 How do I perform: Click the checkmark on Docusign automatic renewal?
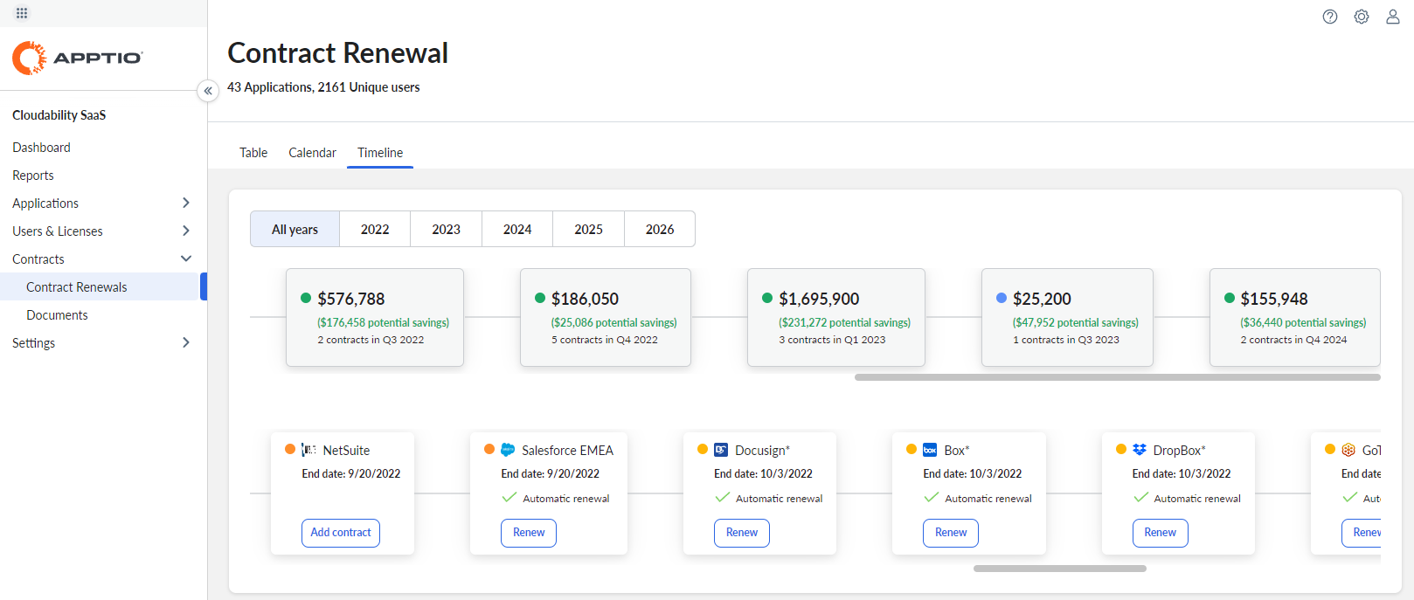[723, 498]
